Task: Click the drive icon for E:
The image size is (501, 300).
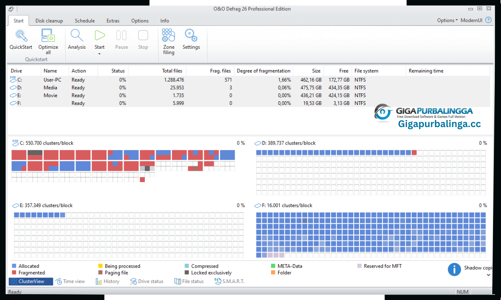Action: click(14, 95)
